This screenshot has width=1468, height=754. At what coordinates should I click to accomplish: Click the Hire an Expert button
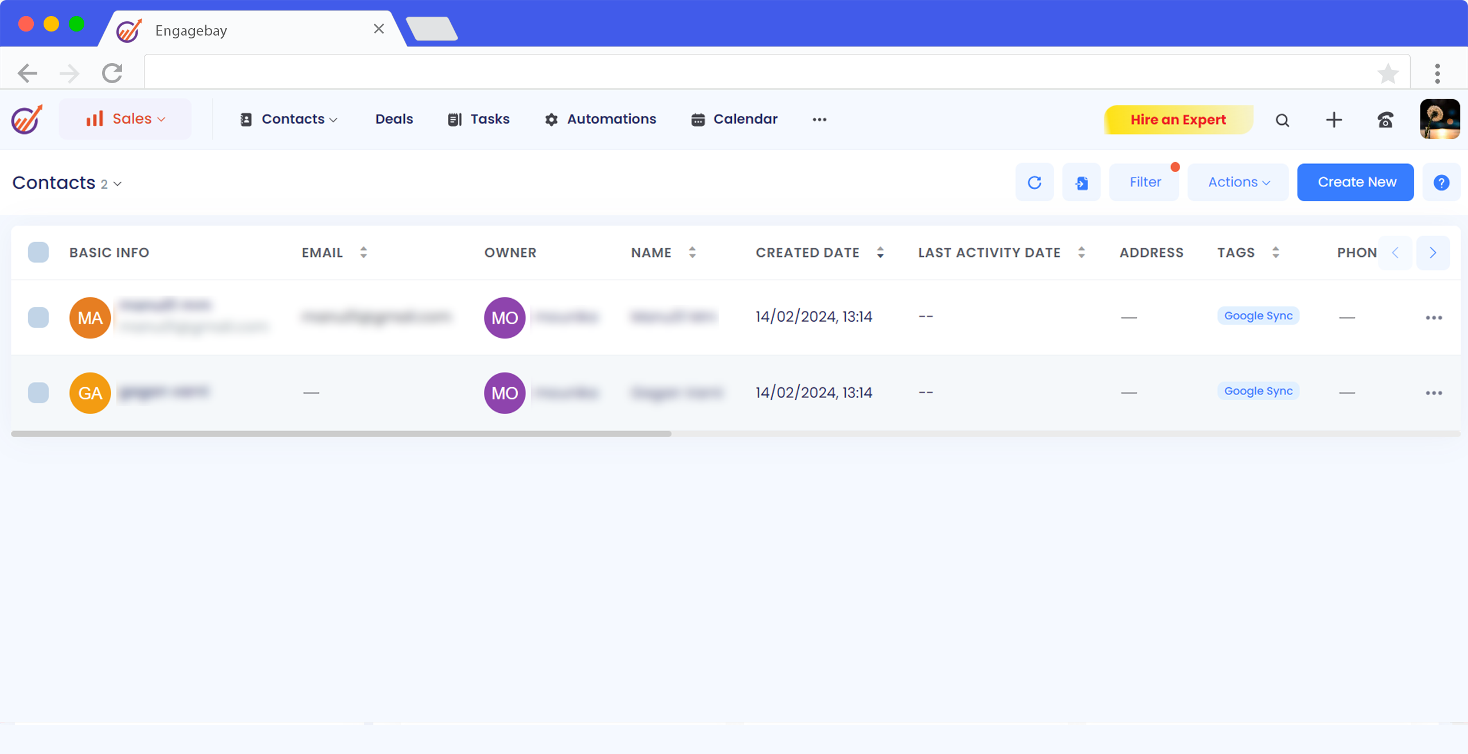1178,120
